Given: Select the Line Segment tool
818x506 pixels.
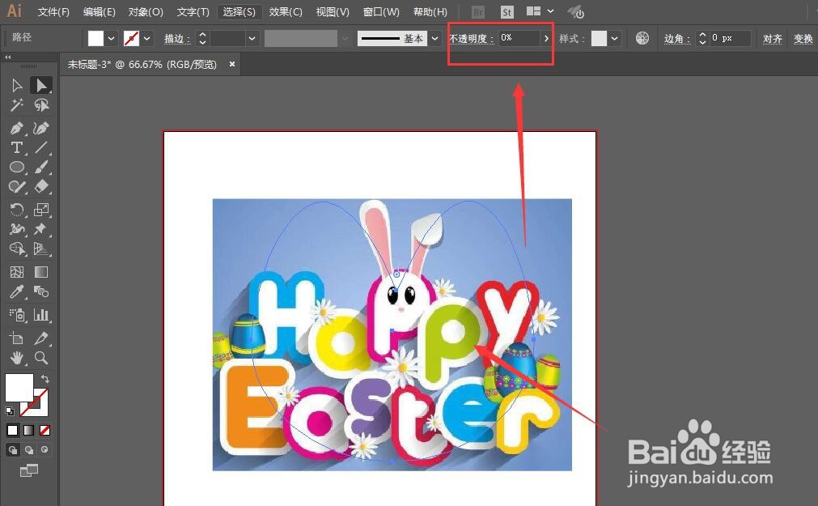Looking at the screenshot, I should tap(41, 147).
